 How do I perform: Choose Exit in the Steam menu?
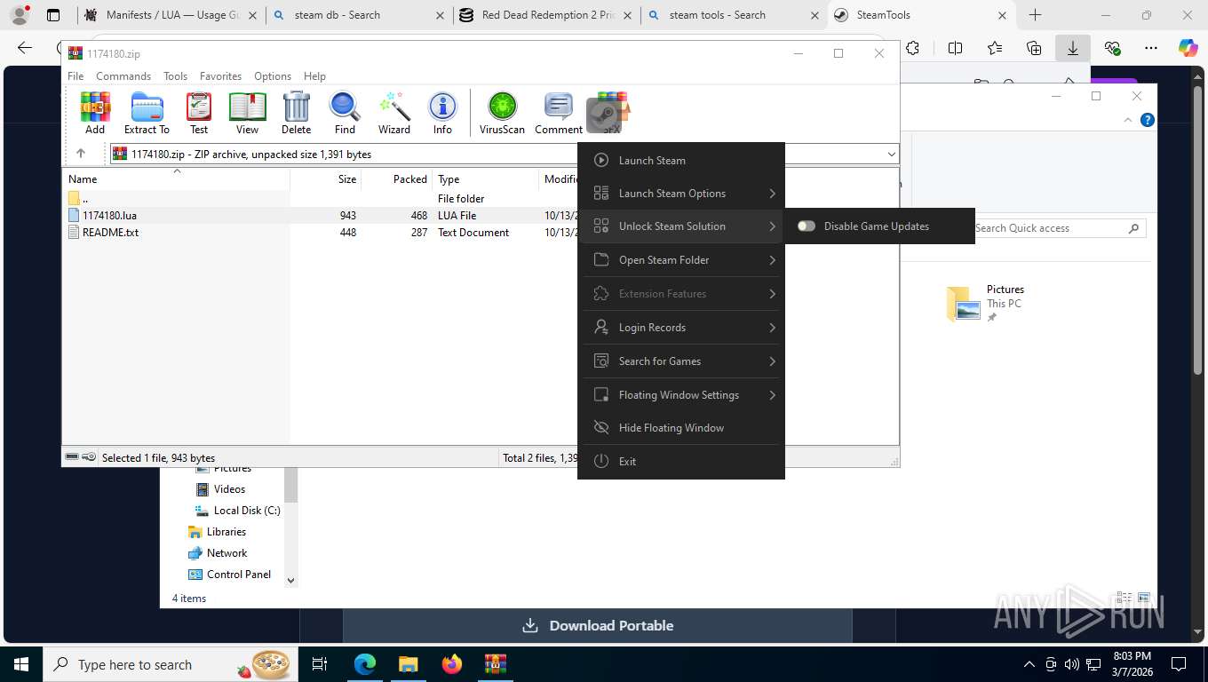pos(681,461)
